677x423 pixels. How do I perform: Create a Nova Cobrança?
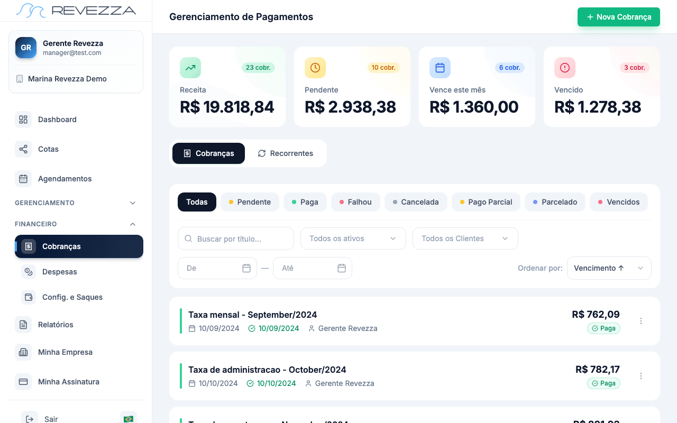click(619, 17)
